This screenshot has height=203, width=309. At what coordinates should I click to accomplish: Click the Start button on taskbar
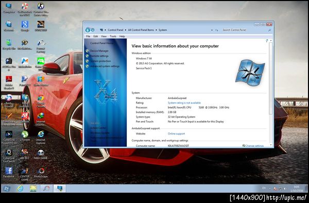tap(6, 189)
